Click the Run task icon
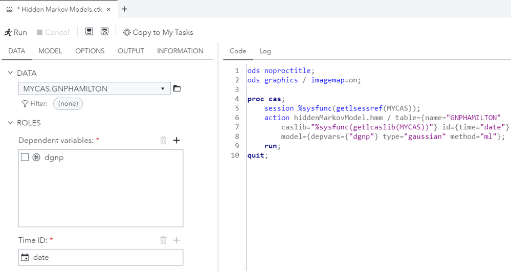Image resolution: width=511 pixels, height=271 pixels. [x=15, y=32]
